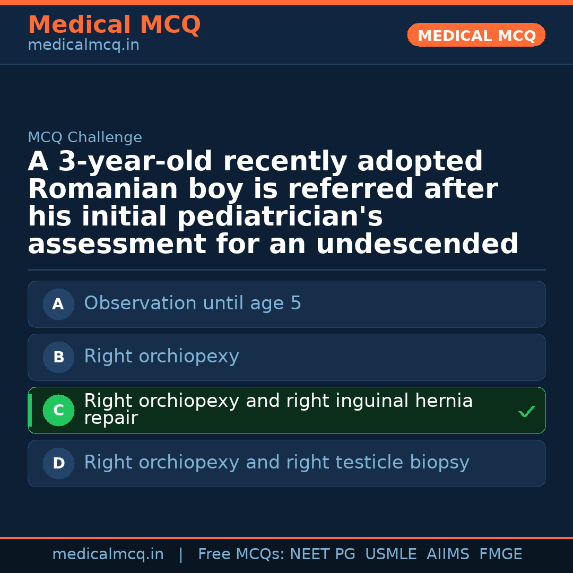Viewport: 573px width, 573px height.
Task: Click the green letter C circle badge
Action: 58,411
